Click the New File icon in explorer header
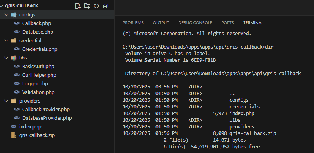This screenshot has height=153, width=314. [x=78, y=6]
